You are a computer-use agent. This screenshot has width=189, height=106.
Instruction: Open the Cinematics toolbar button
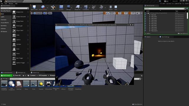click(86, 7)
